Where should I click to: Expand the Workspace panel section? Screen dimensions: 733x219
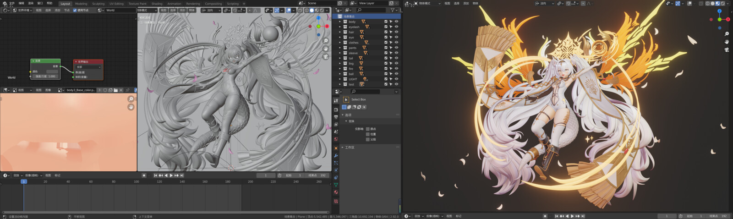pos(343,148)
